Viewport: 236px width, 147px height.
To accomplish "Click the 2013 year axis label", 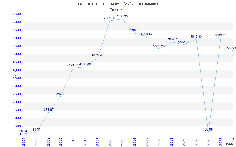I will click(x=98, y=141).
